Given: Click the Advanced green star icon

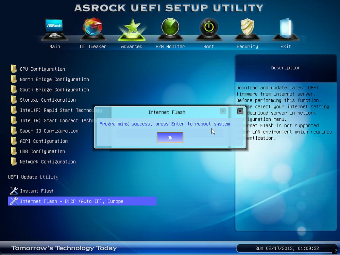Looking at the screenshot, I should click(x=132, y=29).
